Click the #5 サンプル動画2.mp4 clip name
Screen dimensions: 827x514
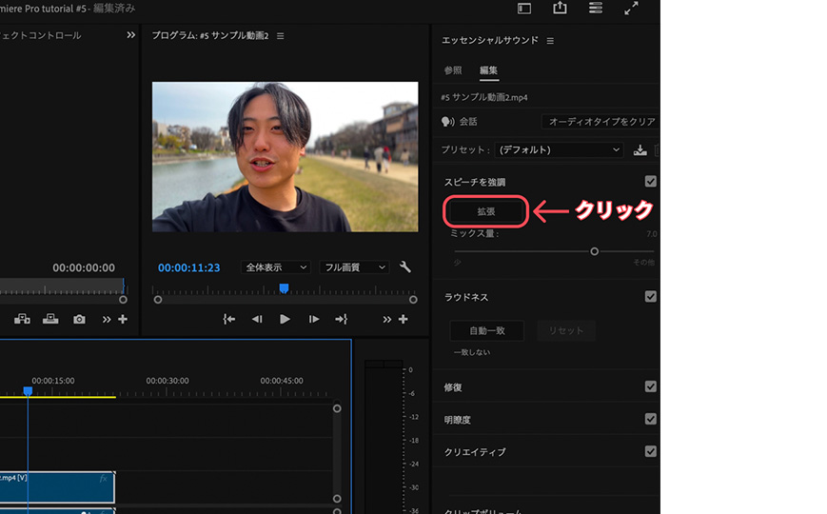click(484, 97)
